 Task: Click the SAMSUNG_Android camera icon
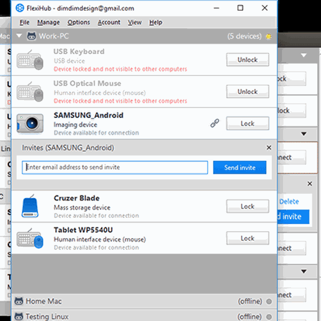(x=30, y=123)
